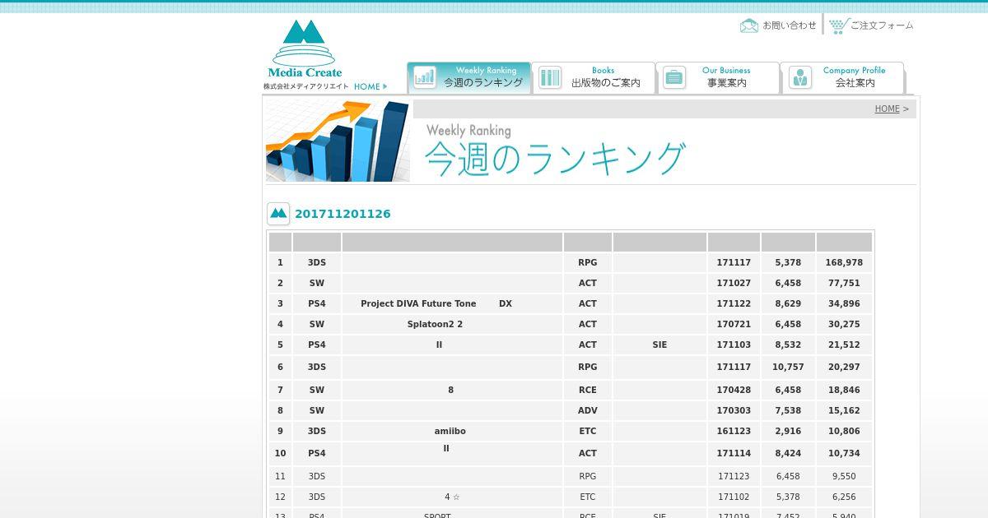Click sales figure 15,162
This screenshot has width=988, height=518.
[844, 410]
